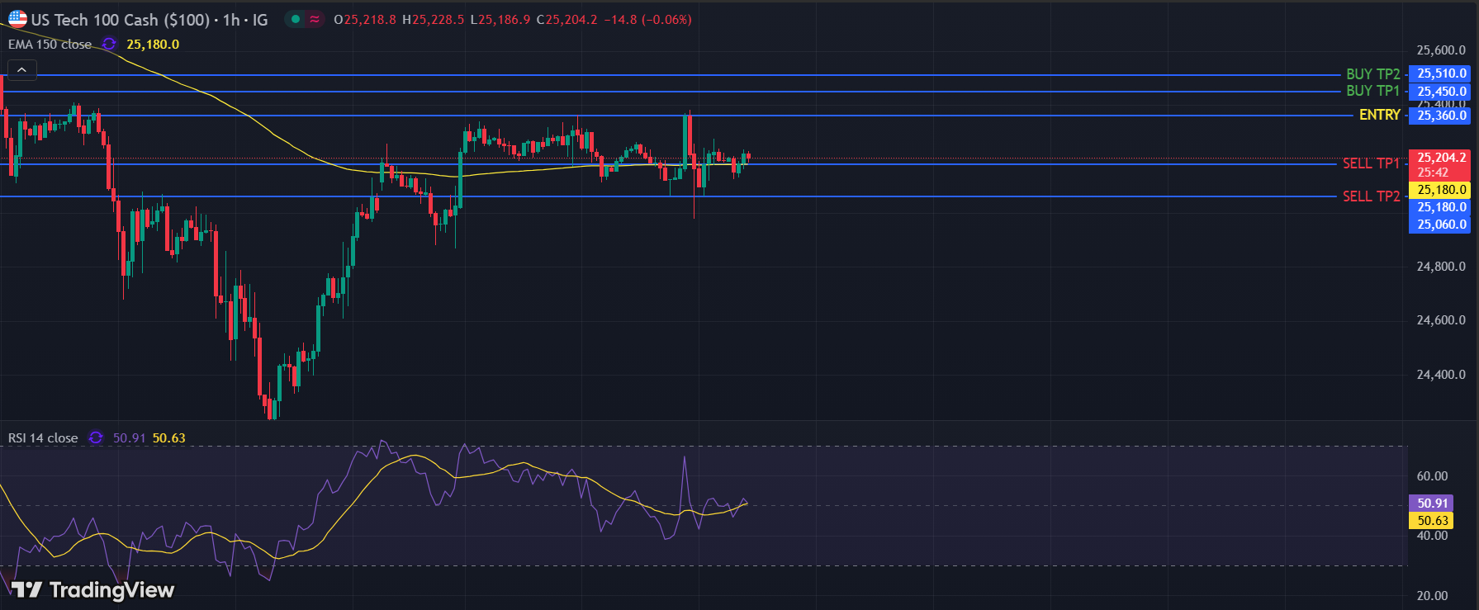
Task: Click the refresh icon beside EMA 150 close
Action: coord(109,44)
